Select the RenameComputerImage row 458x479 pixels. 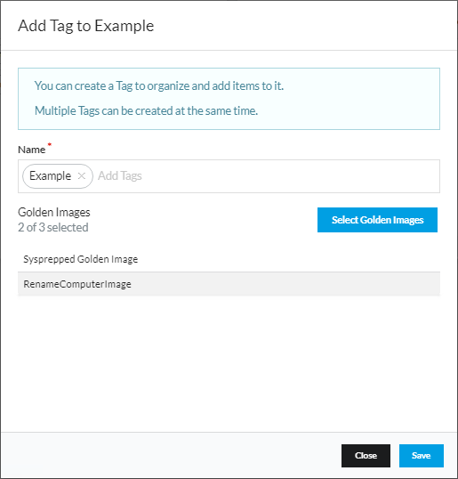pos(229,284)
